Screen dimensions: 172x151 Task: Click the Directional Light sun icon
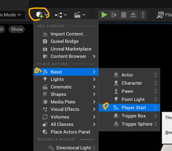pos(51,148)
